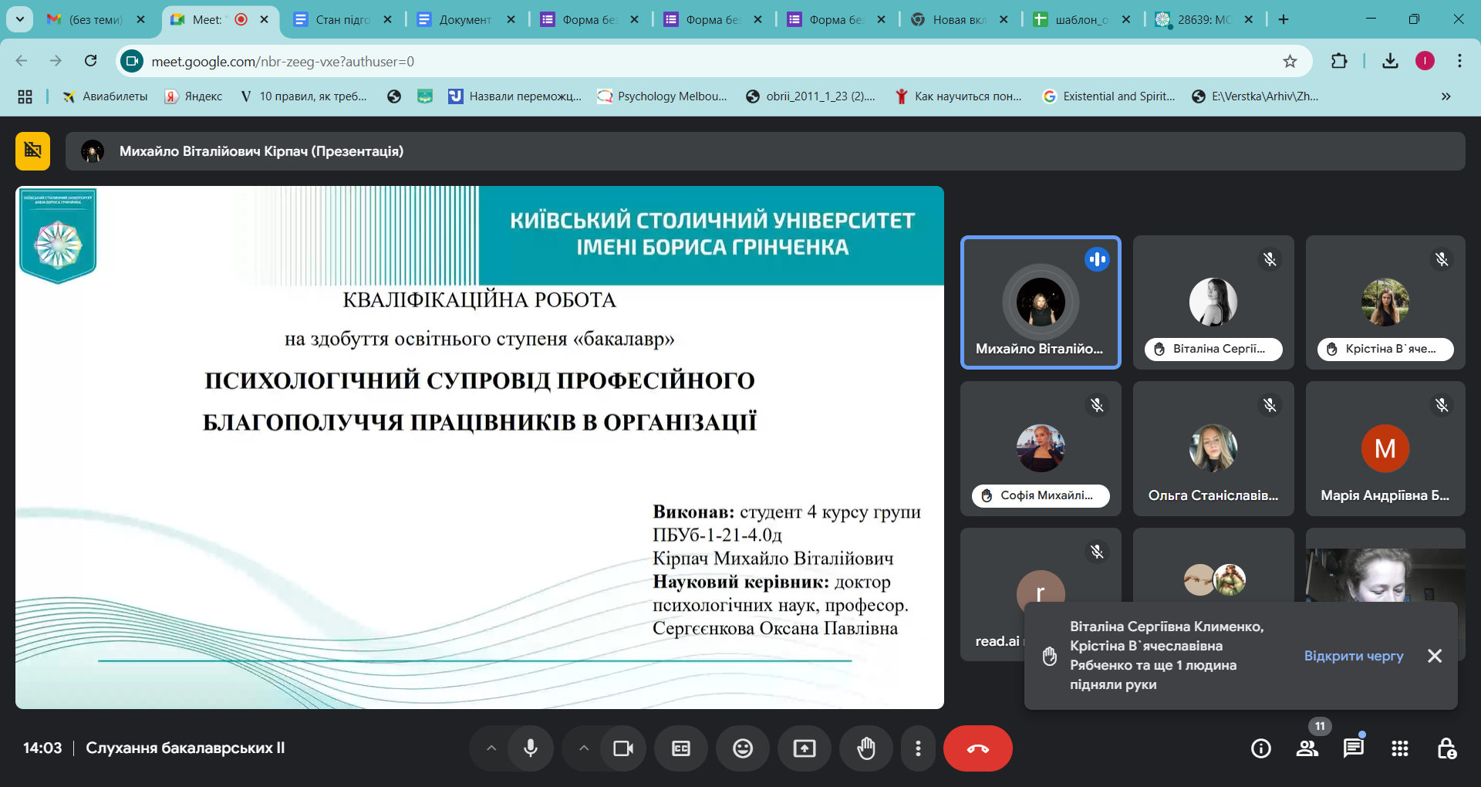Open host controls lock icon
Viewport: 1481px width, 787px height.
tap(1446, 748)
